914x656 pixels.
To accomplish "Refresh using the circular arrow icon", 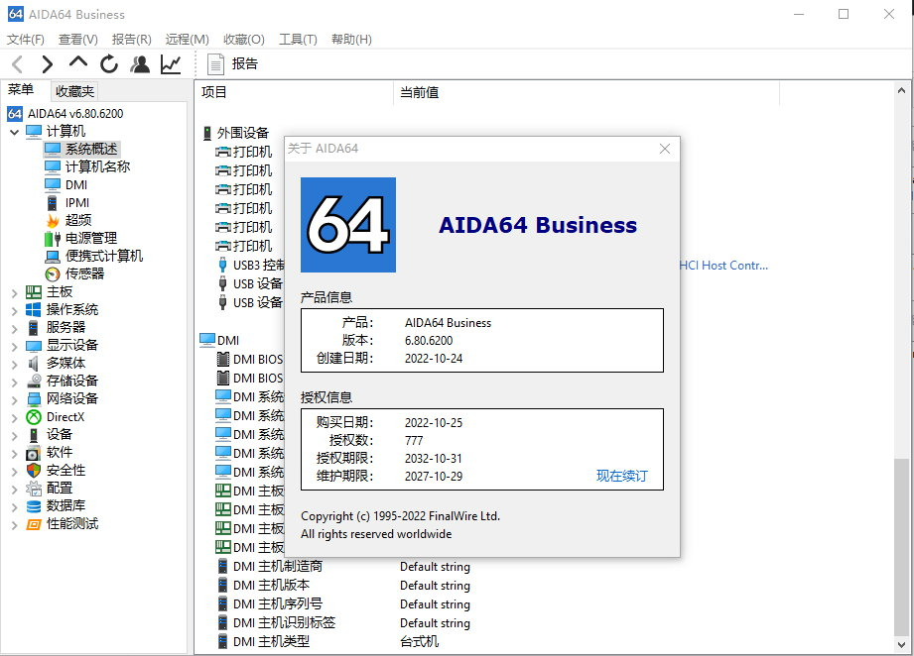I will click(109, 64).
